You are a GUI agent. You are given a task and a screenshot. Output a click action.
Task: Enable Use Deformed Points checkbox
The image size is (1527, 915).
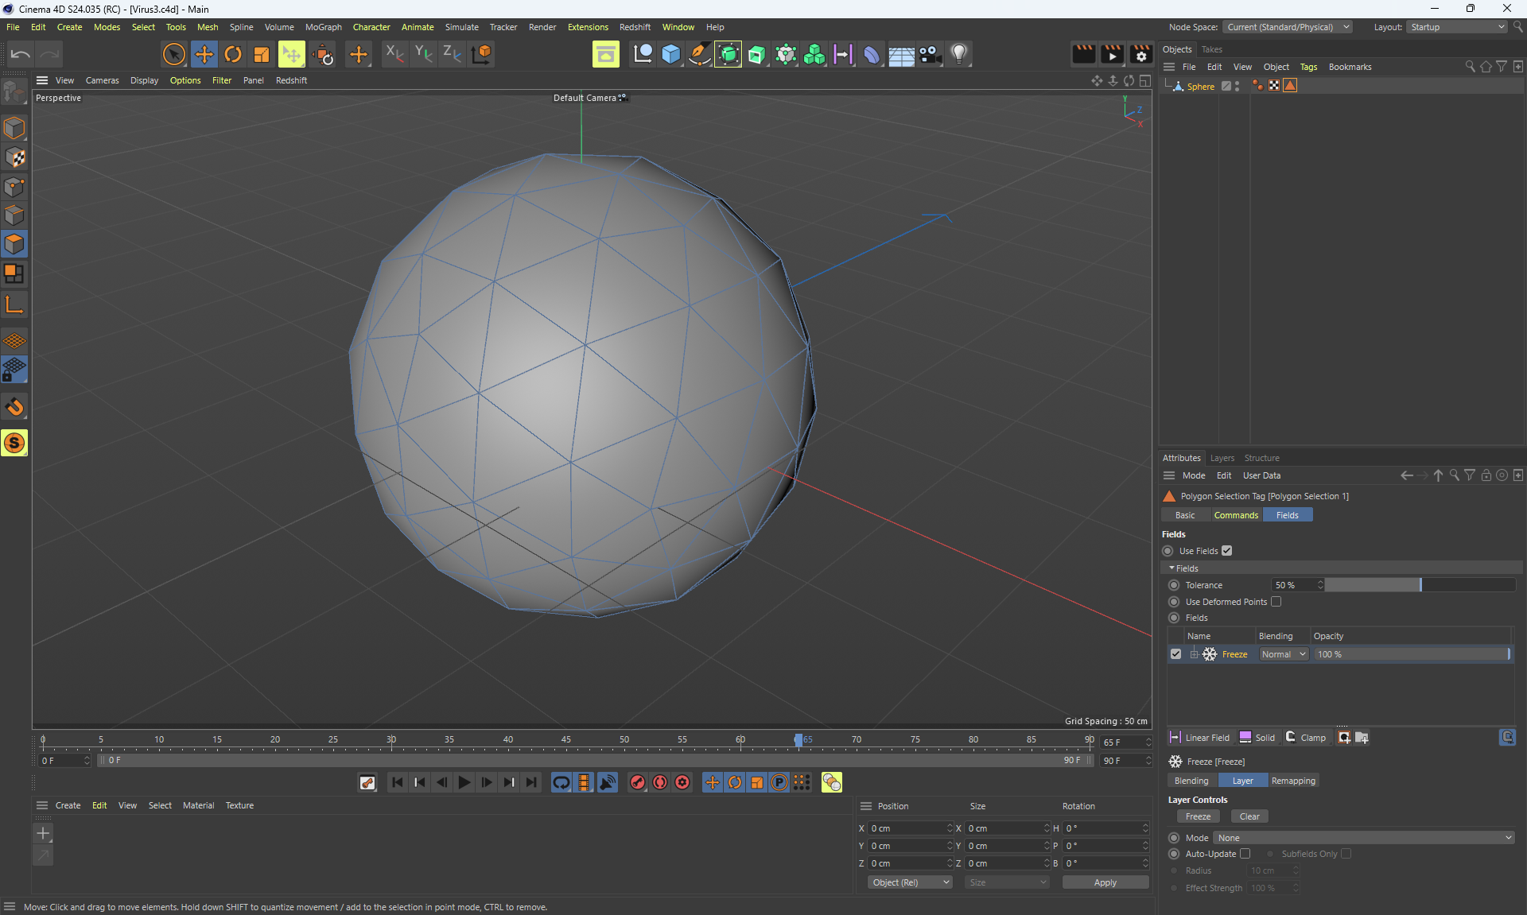(x=1276, y=602)
